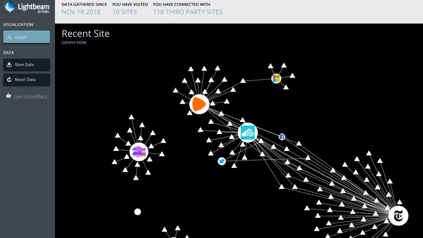Click the Reset Data button

click(26, 80)
